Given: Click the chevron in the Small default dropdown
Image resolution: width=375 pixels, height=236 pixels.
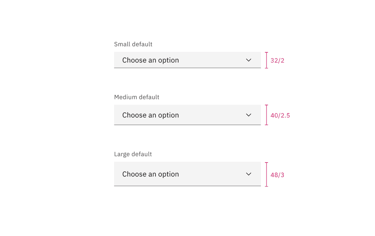Looking at the screenshot, I should coord(249,60).
